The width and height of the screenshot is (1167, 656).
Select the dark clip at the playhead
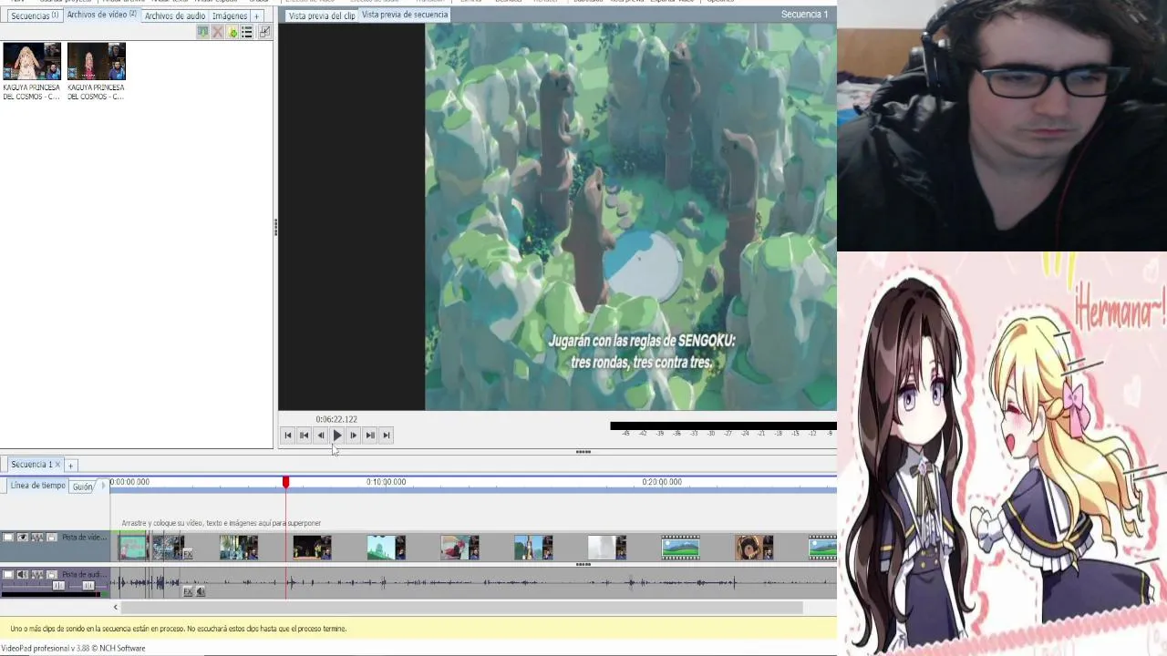(312, 548)
